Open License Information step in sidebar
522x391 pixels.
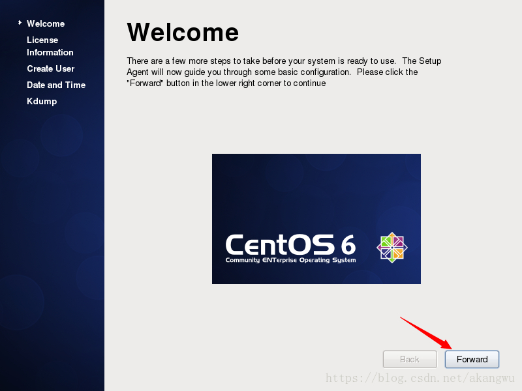[x=50, y=46]
